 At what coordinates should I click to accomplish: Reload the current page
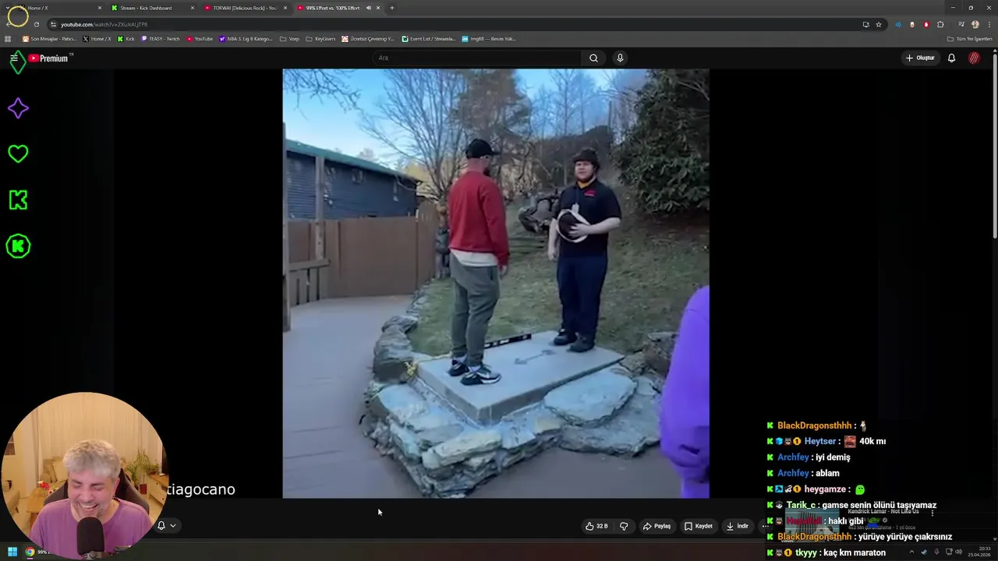(x=36, y=24)
